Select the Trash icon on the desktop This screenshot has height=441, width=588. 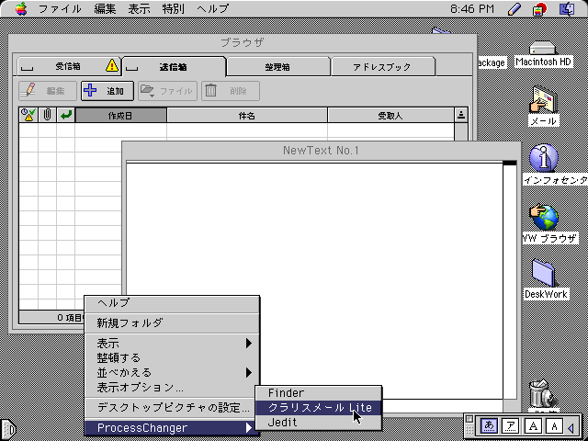coord(543,396)
